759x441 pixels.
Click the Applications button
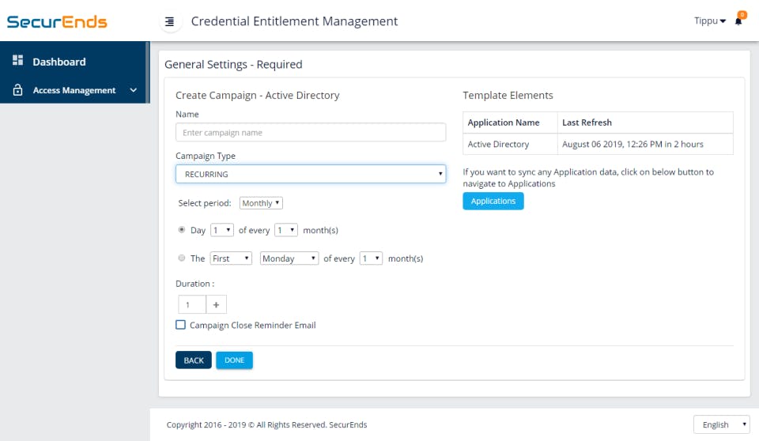coord(493,202)
